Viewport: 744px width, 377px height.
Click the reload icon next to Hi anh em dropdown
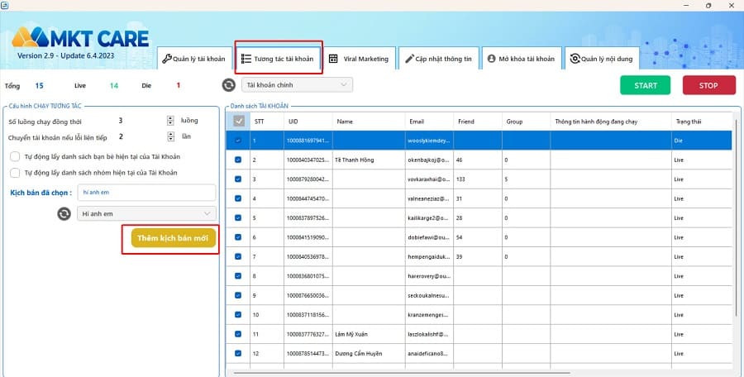(x=64, y=214)
